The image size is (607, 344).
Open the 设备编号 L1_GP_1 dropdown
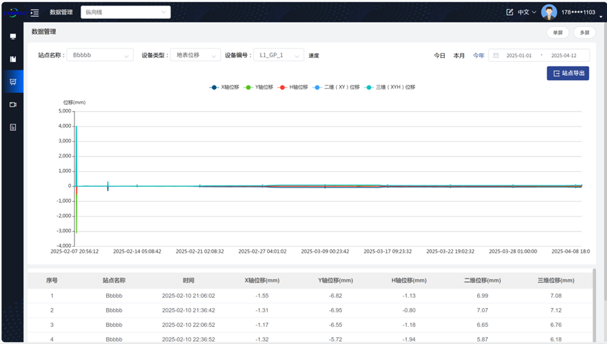279,55
